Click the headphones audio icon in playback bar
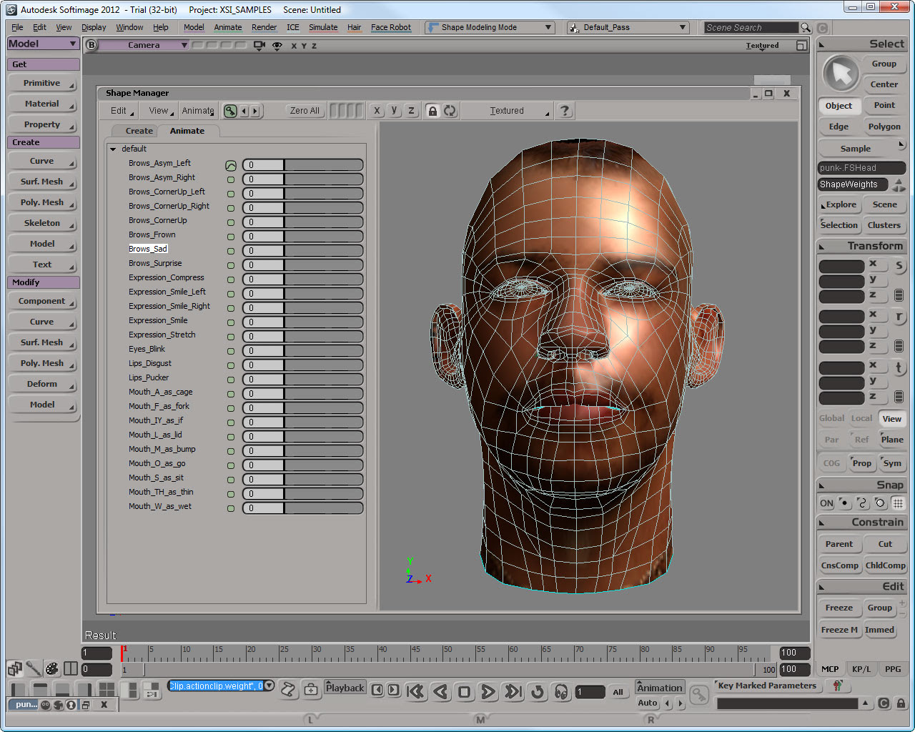Screen dimensions: 915x732 click(x=561, y=691)
